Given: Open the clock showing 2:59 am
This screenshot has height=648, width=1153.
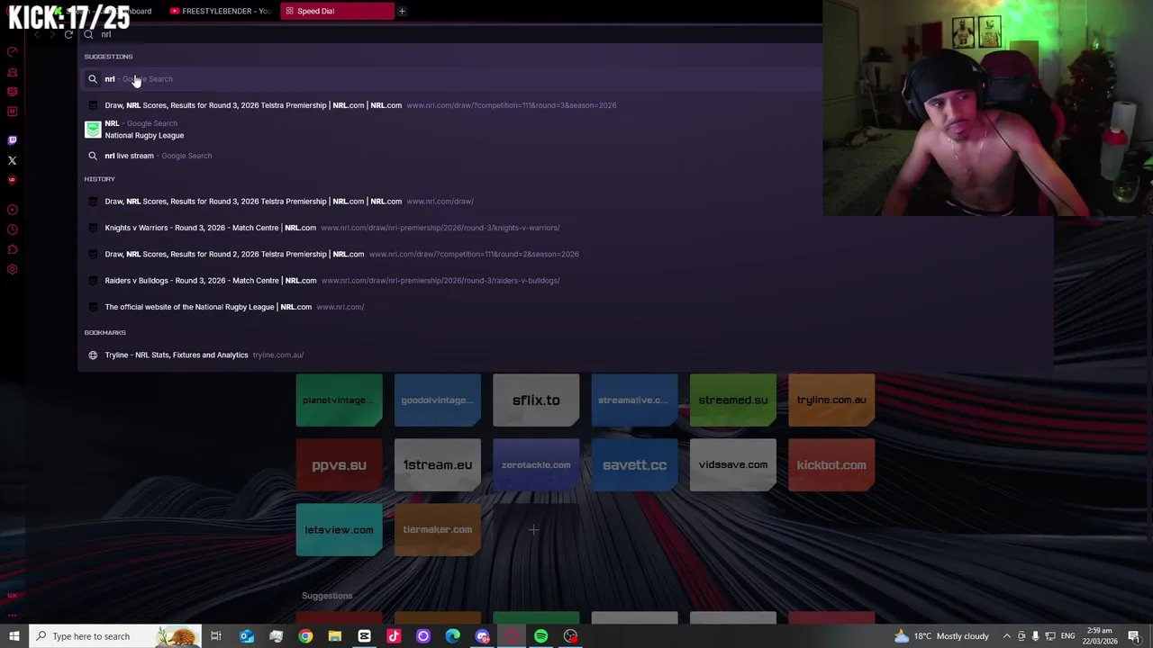Looking at the screenshot, I should click(x=1098, y=636).
